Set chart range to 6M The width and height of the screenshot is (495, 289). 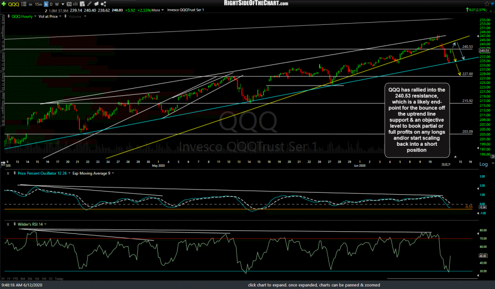pyautogui.click(x=23, y=279)
